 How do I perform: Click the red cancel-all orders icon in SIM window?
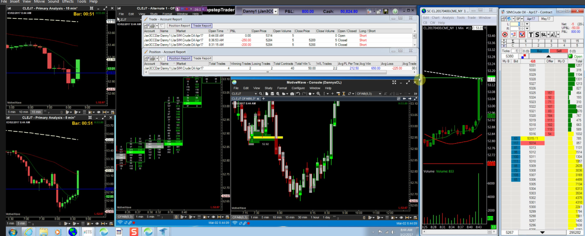click(505, 34)
